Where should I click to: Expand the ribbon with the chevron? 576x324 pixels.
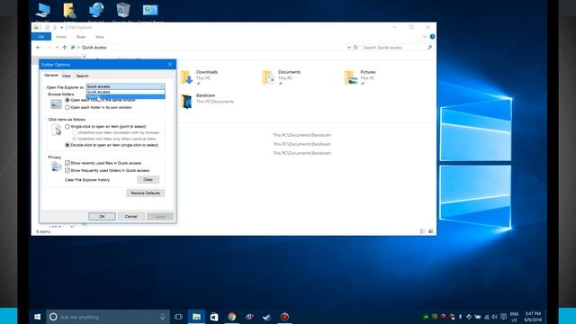[x=424, y=37]
